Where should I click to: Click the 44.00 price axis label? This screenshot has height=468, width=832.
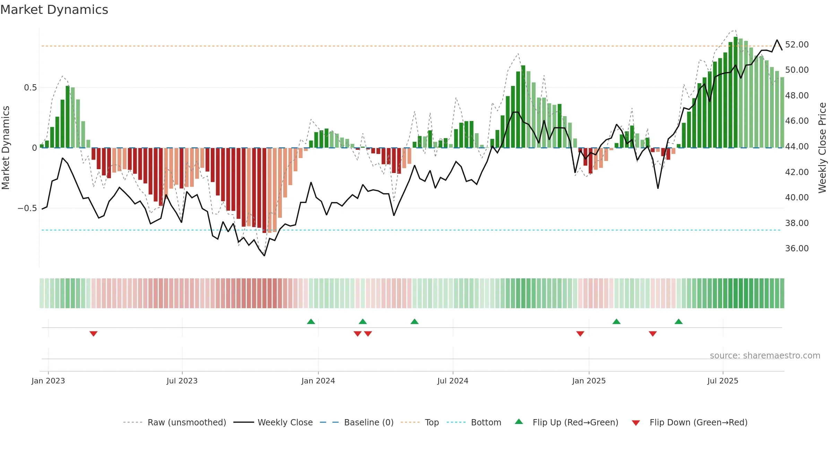pyautogui.click(x=797, y=146)
